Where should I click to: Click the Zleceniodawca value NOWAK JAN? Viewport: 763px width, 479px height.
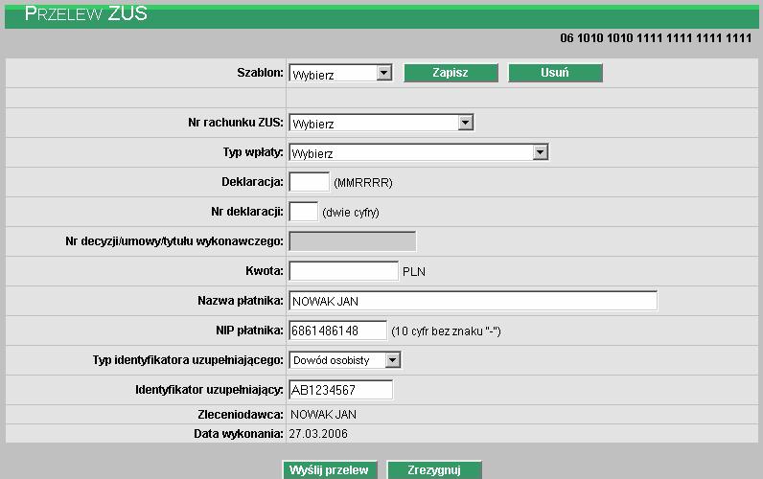pos(323,415)
